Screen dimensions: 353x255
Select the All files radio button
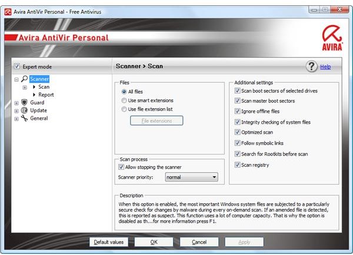tap(124, 92)
